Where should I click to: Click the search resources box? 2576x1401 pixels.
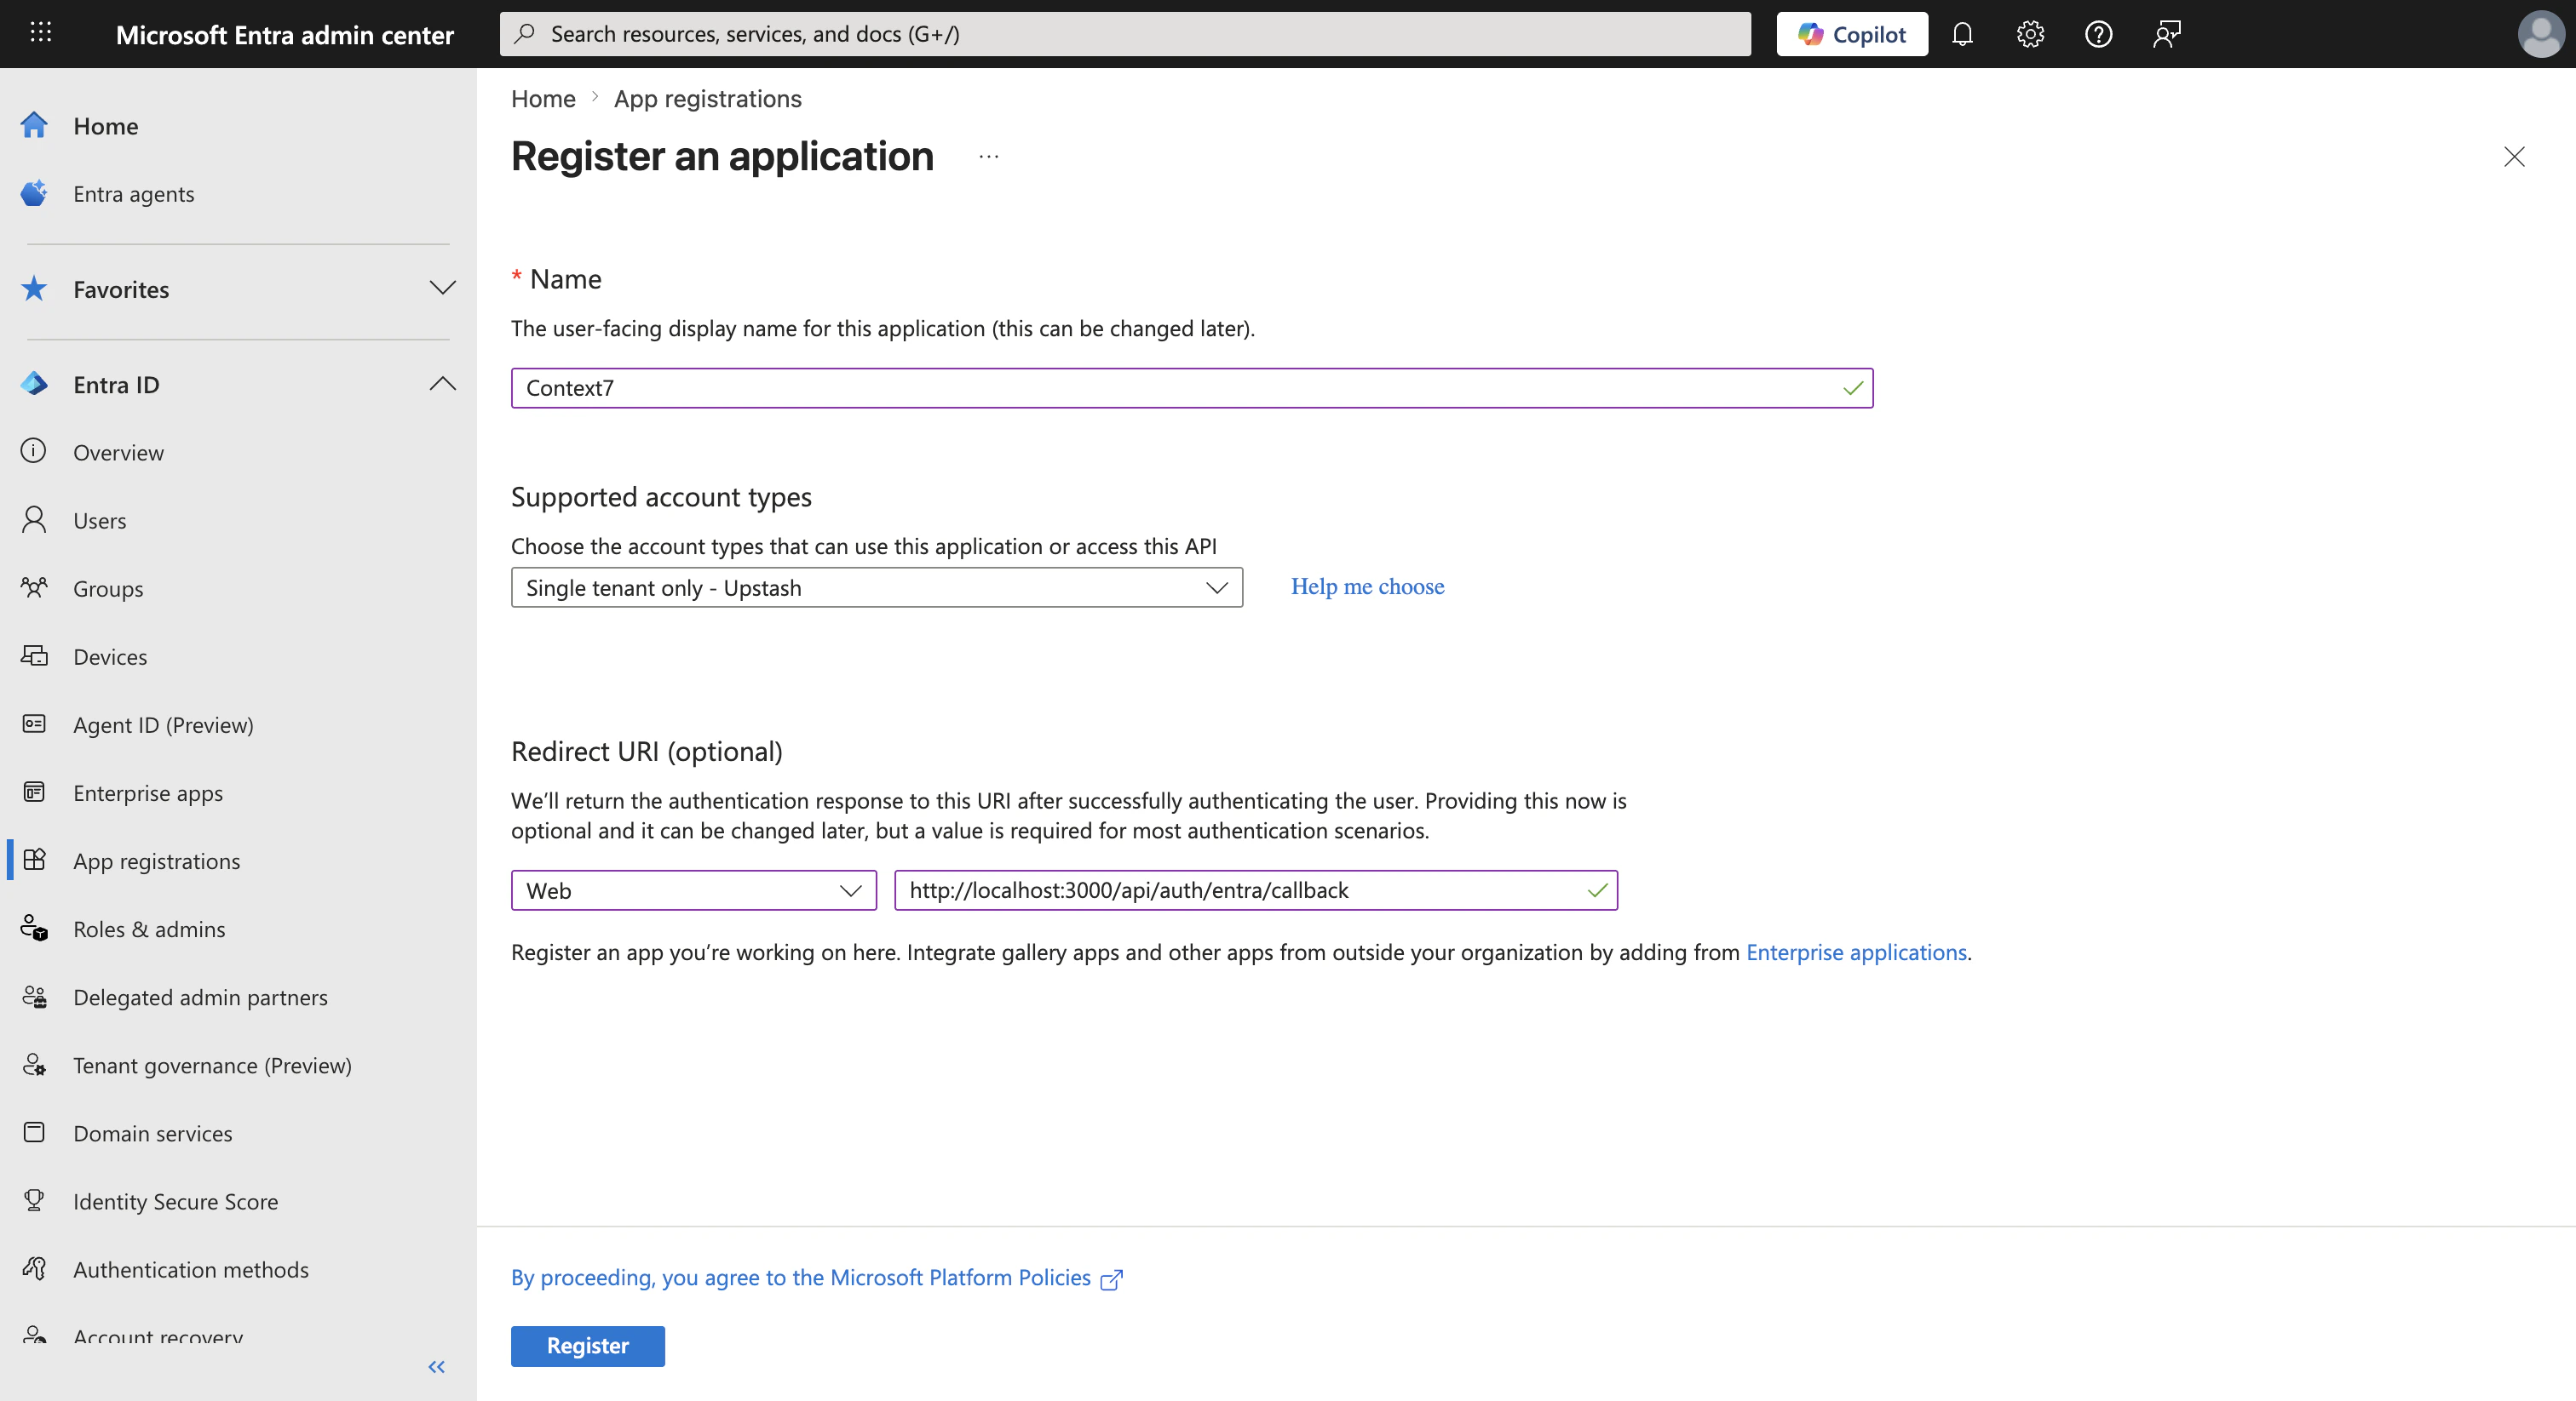1125,34
